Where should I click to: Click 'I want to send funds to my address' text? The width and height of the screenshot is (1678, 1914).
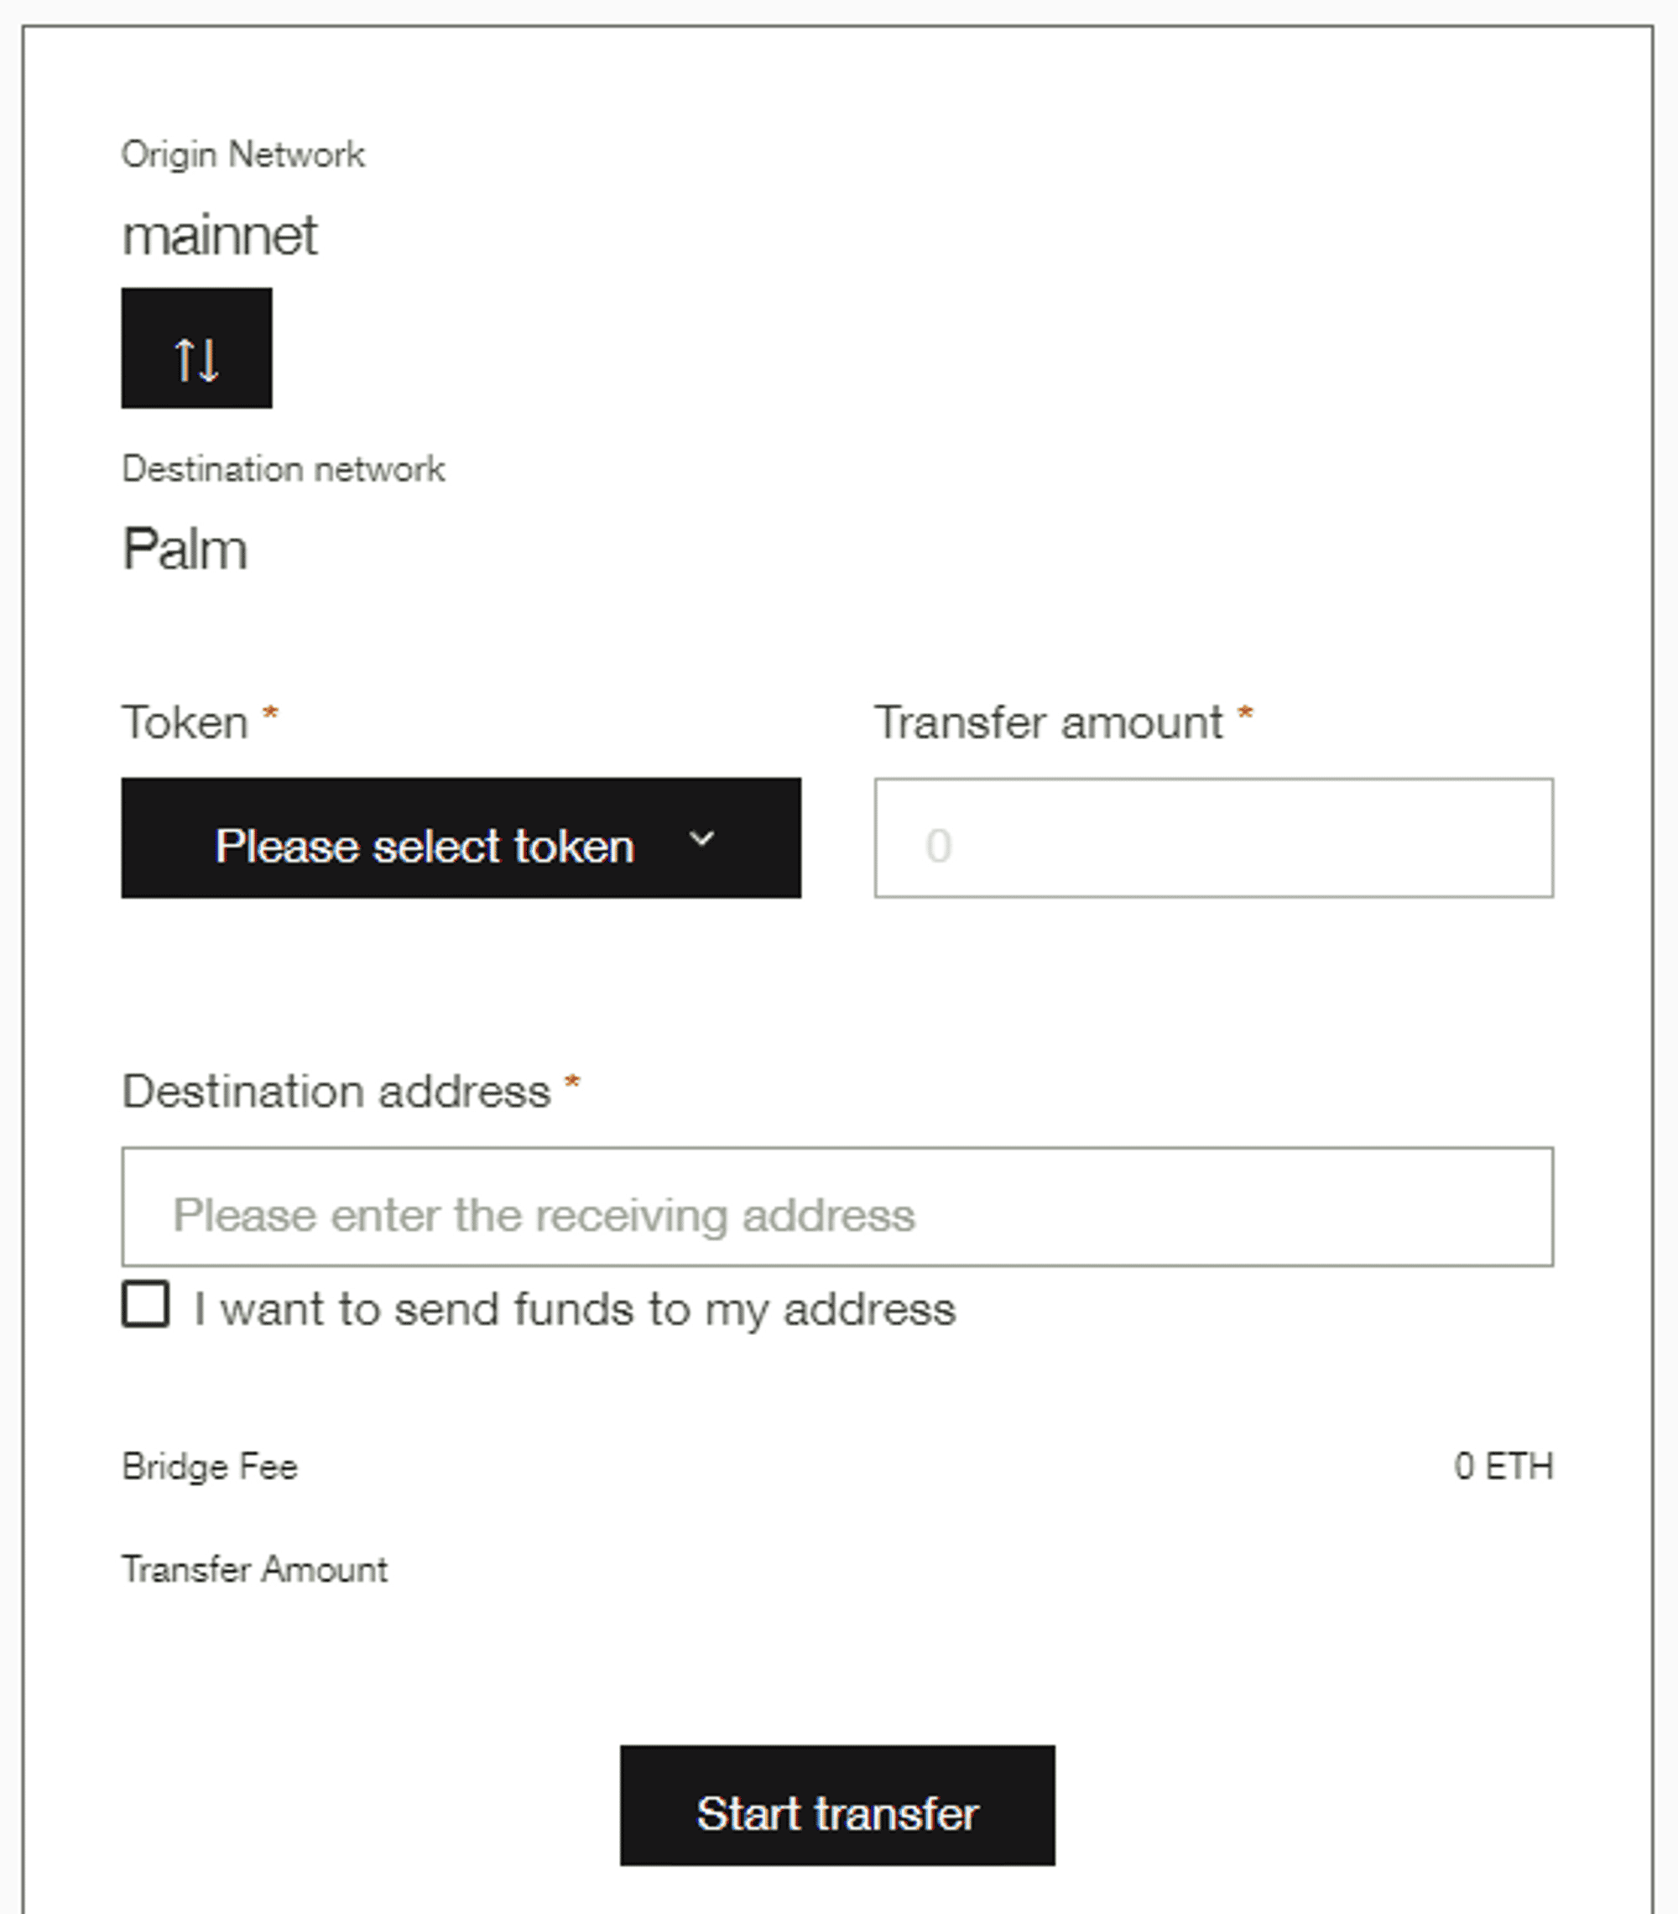[x=575, y=1309]
